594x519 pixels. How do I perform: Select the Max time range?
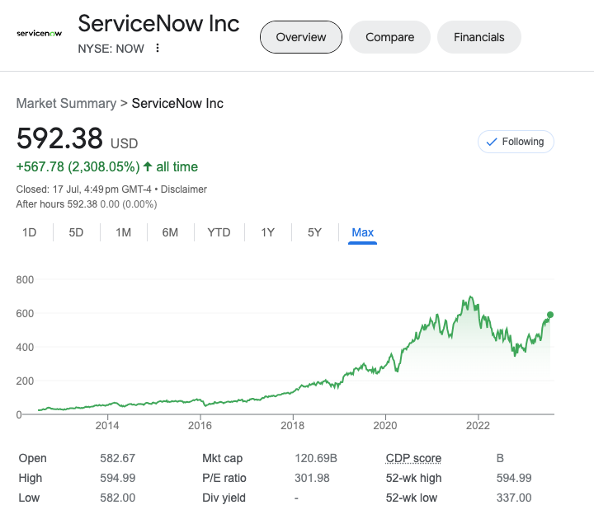point(362,232)
